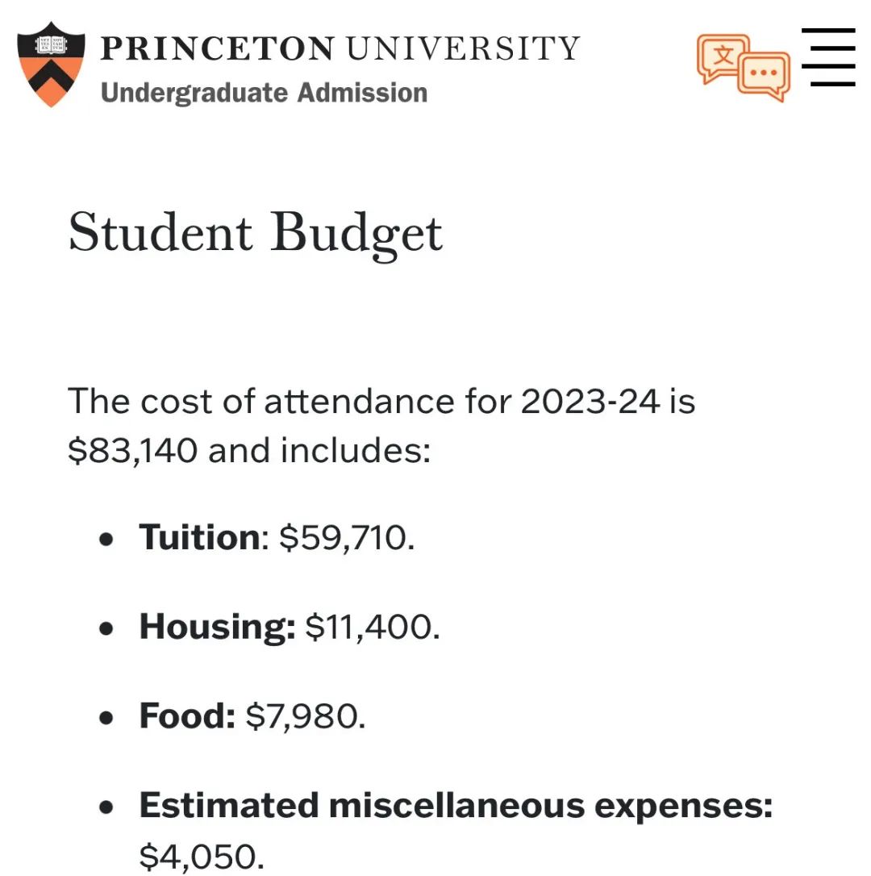871x876 pixels.
Task: Click the speech bubble with three dots
Action: coord(764,76)
